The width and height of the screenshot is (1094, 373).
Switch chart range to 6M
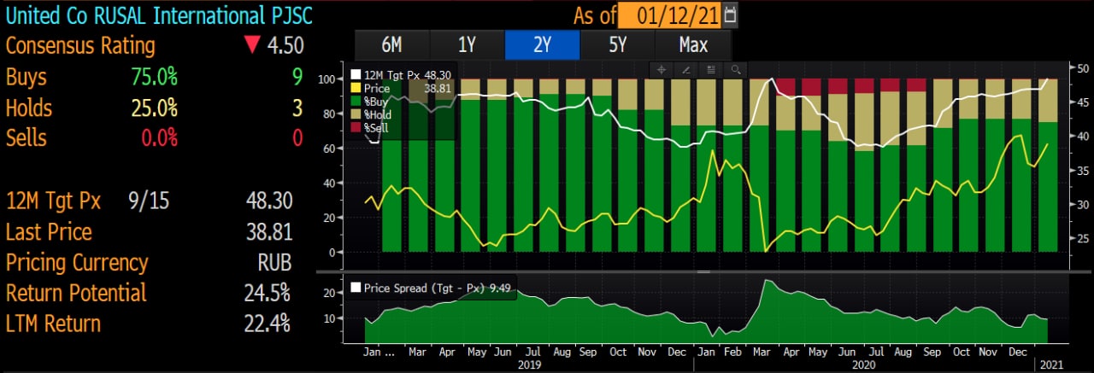391,45
